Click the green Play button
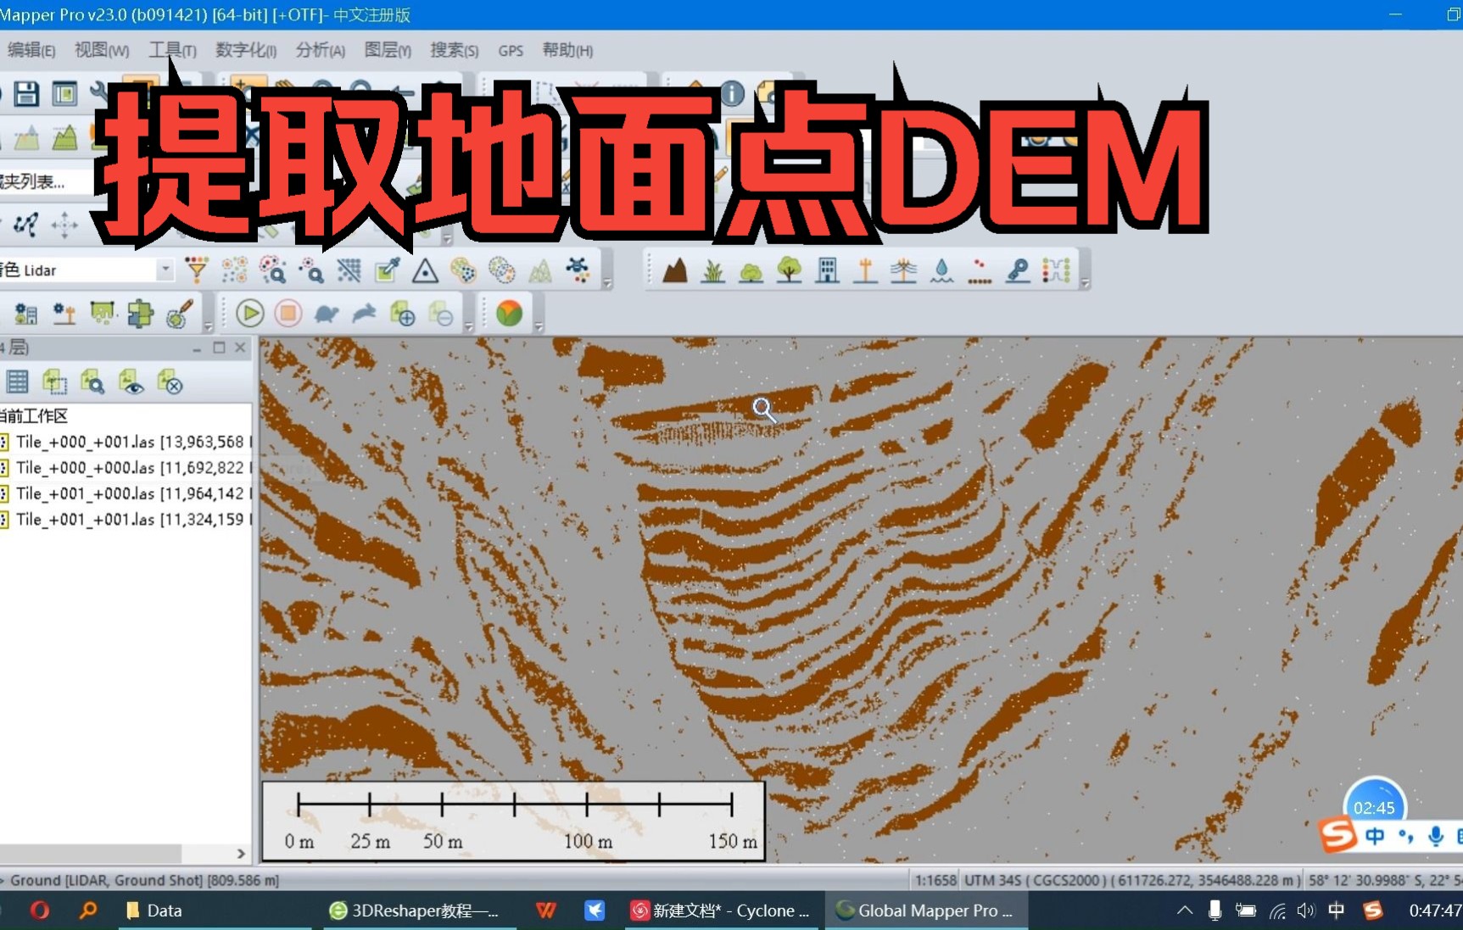This screenshot has height=930, width=1463. point(249,313)
